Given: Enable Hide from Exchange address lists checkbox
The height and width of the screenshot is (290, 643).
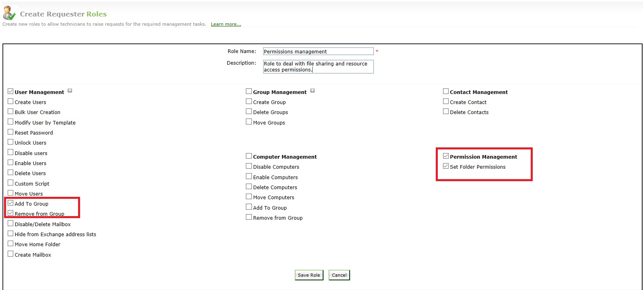Looking at the screenshot, I should (10, 234).
